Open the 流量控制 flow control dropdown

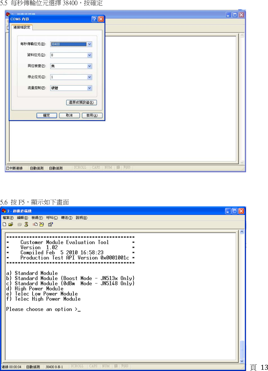[x=89, y=88]
